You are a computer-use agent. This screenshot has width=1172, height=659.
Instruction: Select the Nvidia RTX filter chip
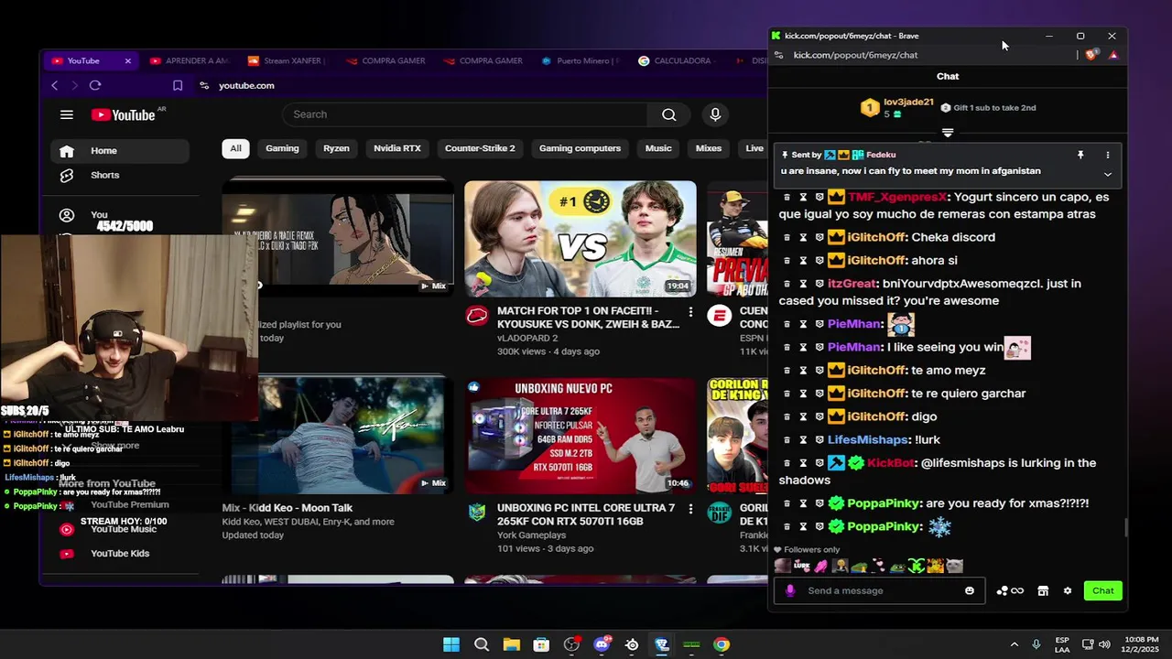[x=397, y=148]
